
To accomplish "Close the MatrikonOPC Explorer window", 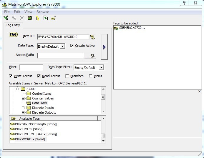I will point(195,3).
